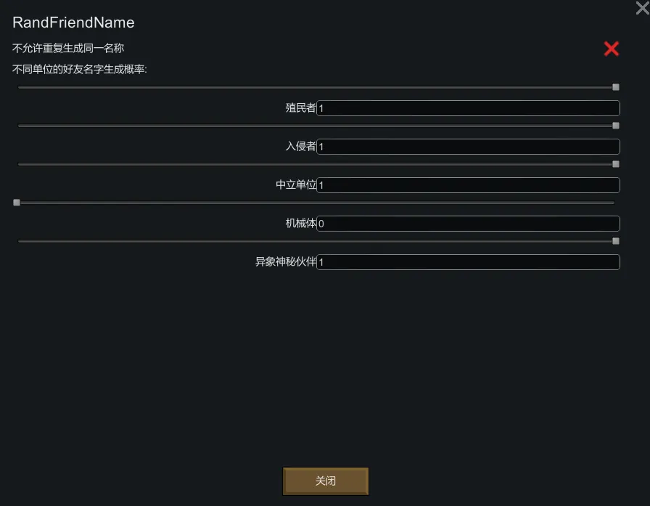
Task: Click the 入侵者 label text
Action: 300,147
